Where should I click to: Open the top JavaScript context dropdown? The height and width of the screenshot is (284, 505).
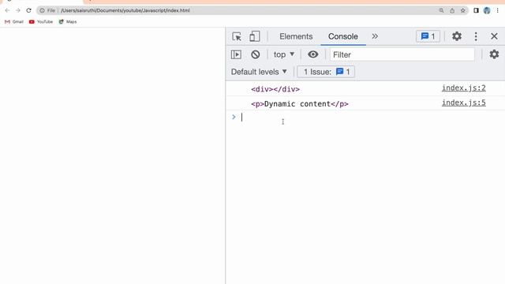[x=284, y=54]
